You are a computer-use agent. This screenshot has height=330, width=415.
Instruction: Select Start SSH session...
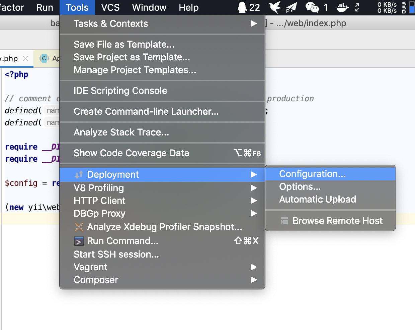[162, 254]
